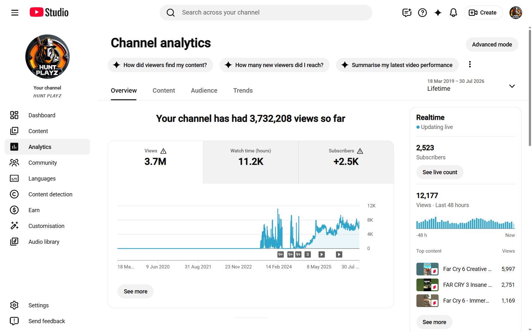Click the Advanced mode button
The width and height of the screenshot is (532, 332).
(x=492, y=45)
